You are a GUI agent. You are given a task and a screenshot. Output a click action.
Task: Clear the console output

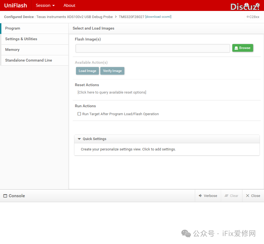tap(231, 196)
